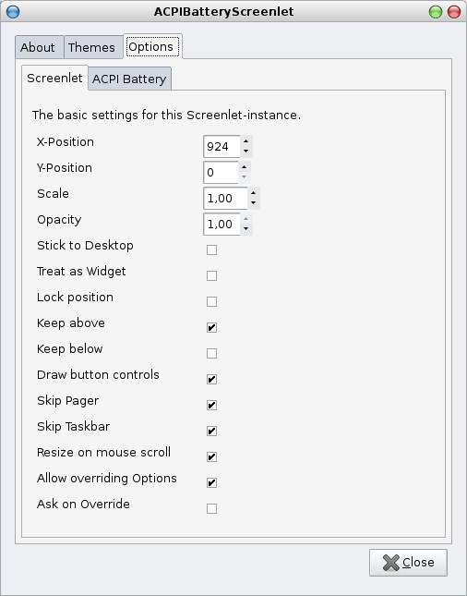This screenshot has width=467, height=596.
Task: Click the red close window button
Action: pos(454,12)
